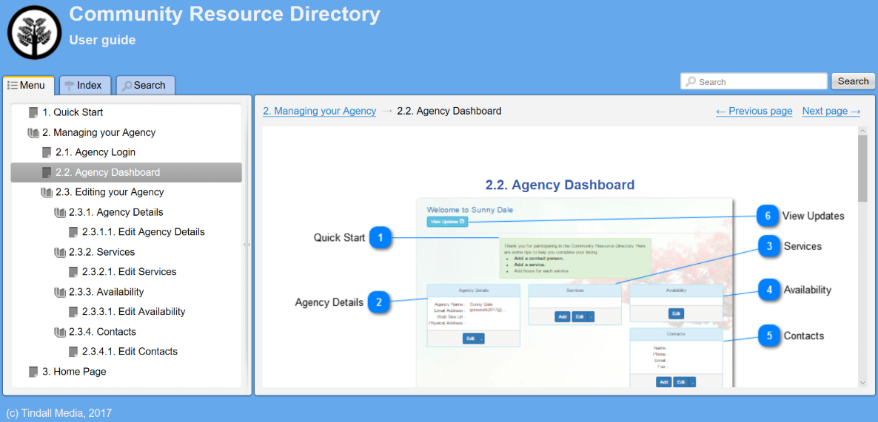The image size is (878, 422).
Task: Click blue callout marker number 3
Action: coord(769,246)
